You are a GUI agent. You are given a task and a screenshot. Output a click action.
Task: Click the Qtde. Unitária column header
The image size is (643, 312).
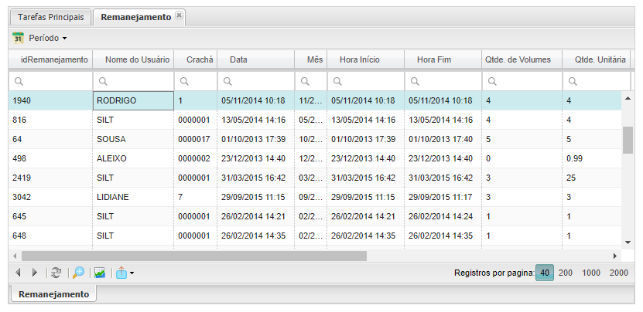pos(597,59)
